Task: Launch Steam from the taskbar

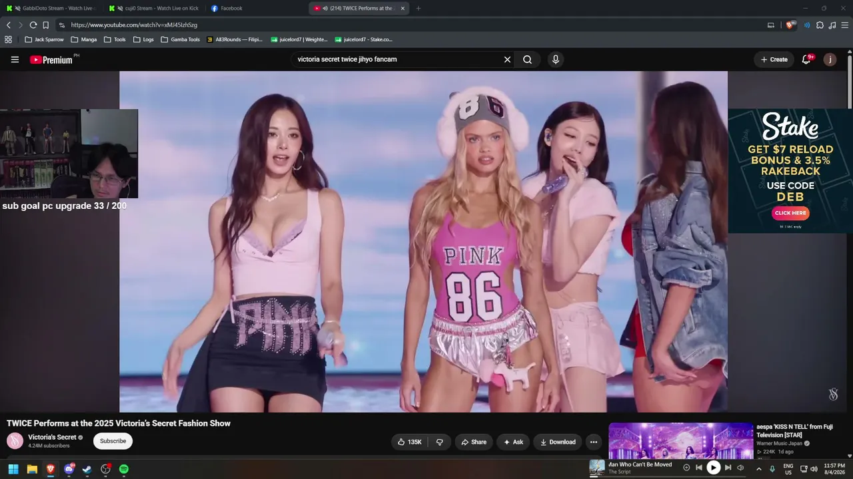Action: tap(87, 469)
